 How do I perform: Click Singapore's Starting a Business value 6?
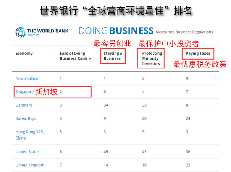pyautogui.click(x=105, y=92)
